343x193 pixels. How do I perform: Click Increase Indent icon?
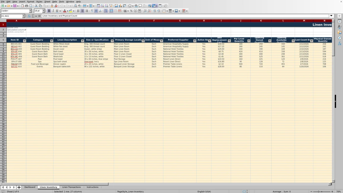tap(155, 11)
